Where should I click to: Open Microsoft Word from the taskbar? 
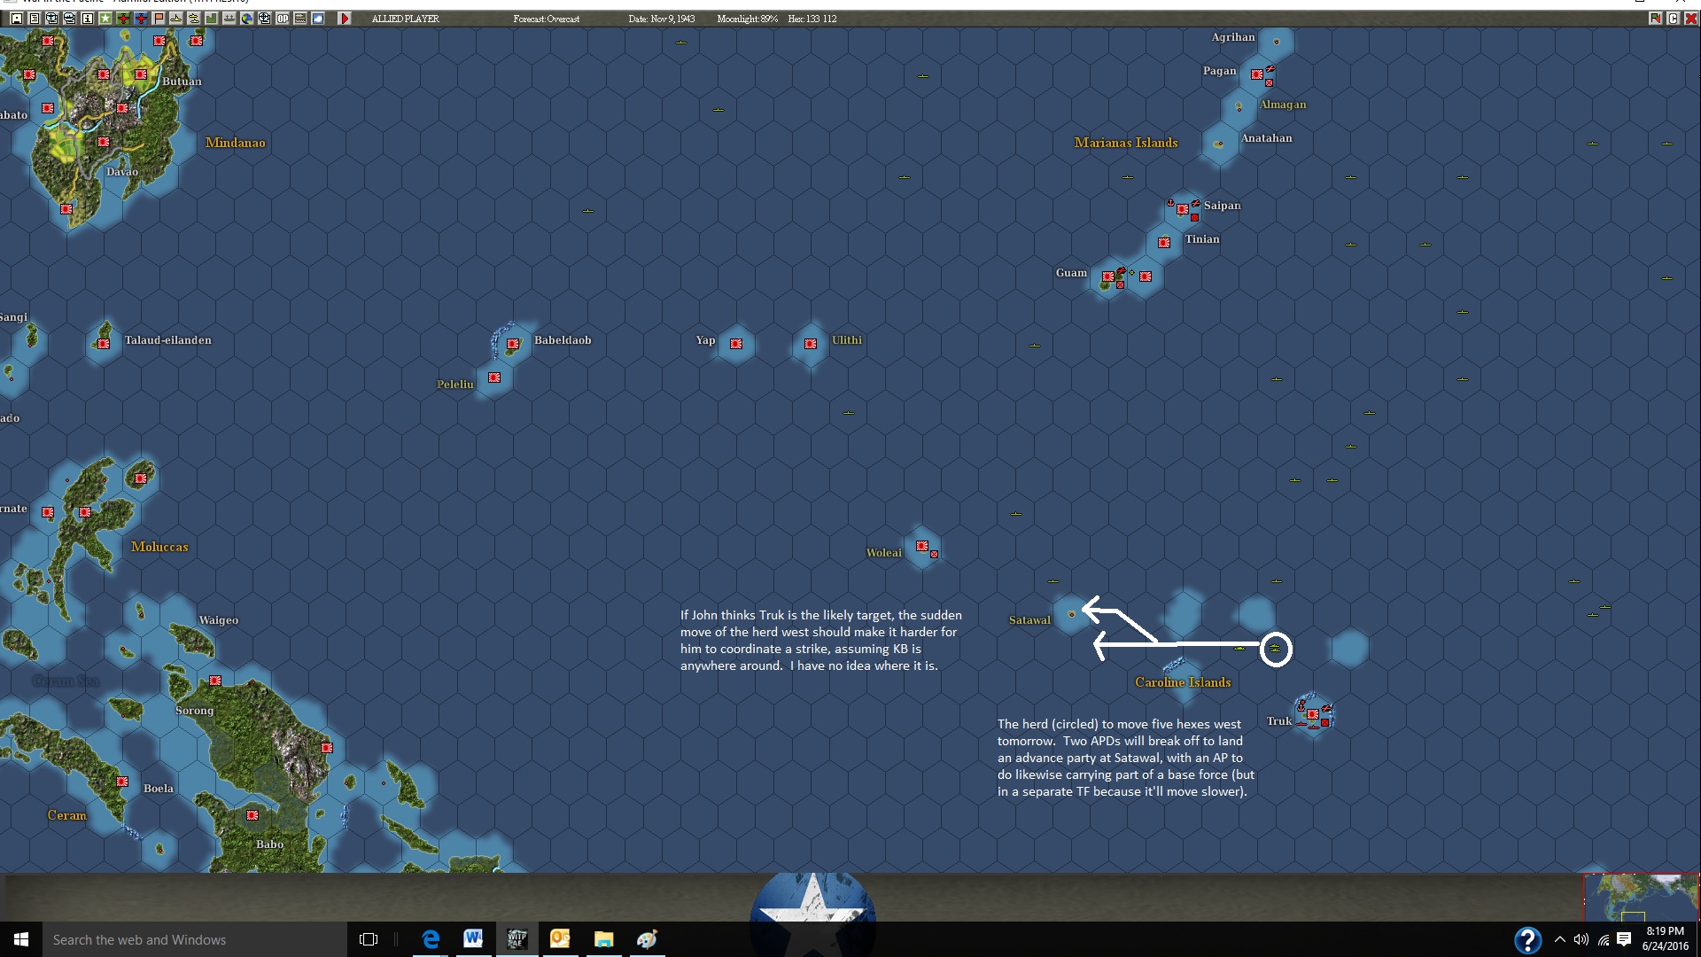tap(473, 939)
